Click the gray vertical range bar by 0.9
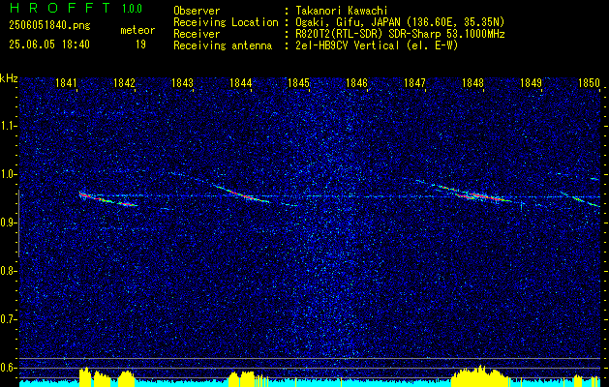Screen dimensions: 609x387 pyautogui.click(x=18, y=223)
